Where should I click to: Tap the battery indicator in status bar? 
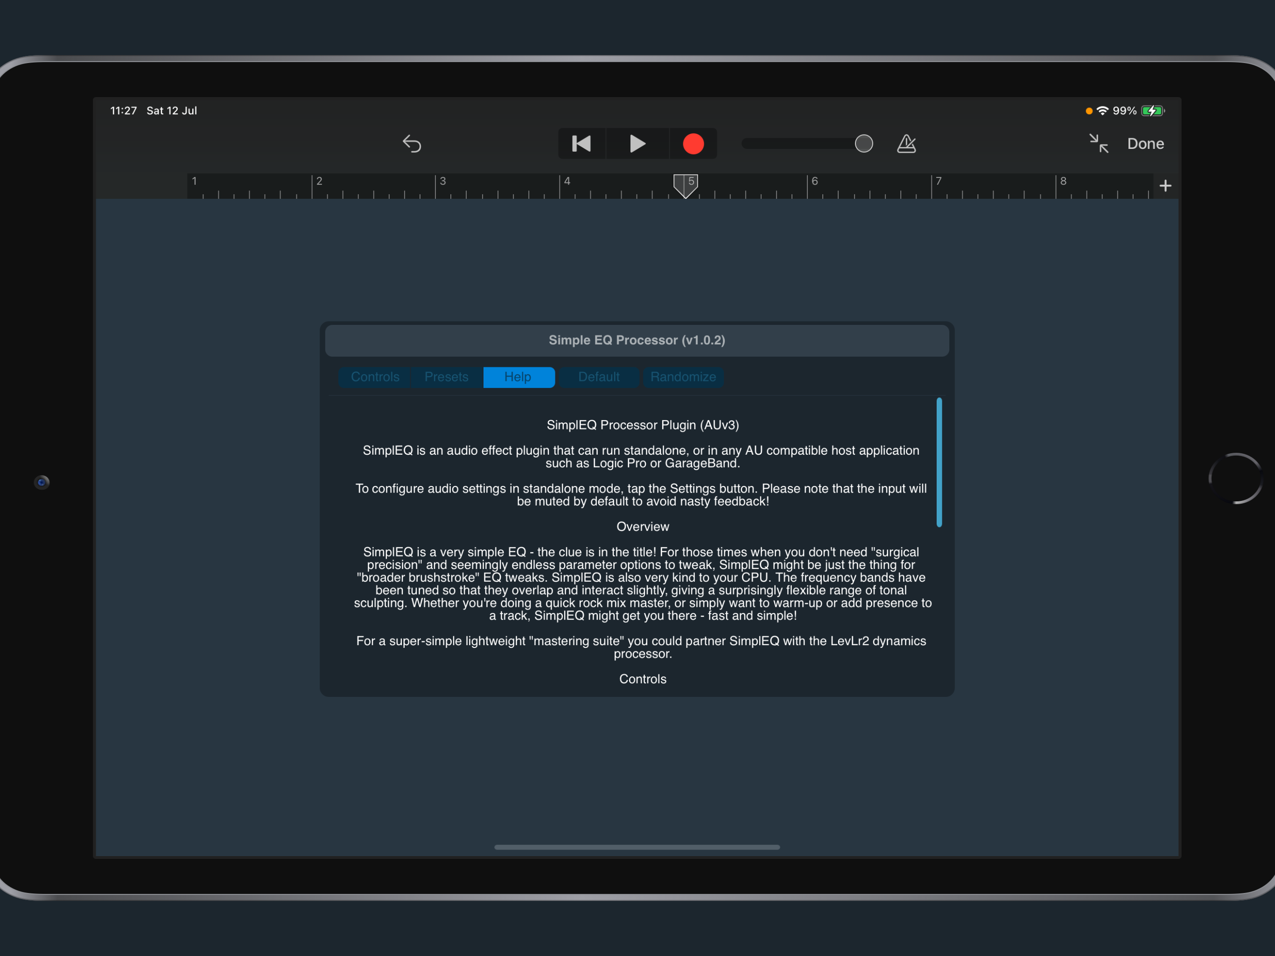1153,111
